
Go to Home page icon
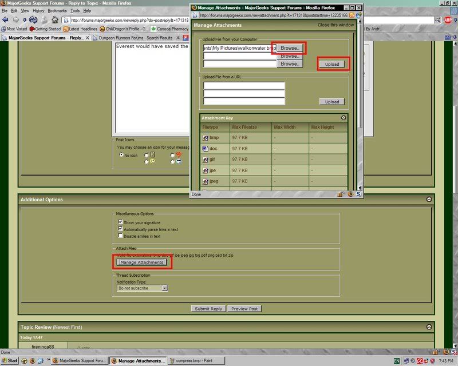pyautogui.click(x=54, y=20)
